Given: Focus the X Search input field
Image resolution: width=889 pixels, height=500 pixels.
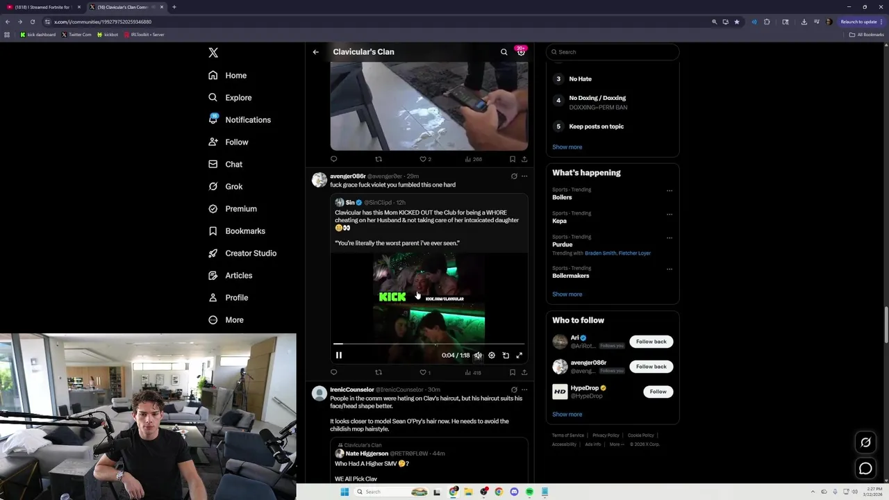Looking at the screenshot, I should pos(612,52).
